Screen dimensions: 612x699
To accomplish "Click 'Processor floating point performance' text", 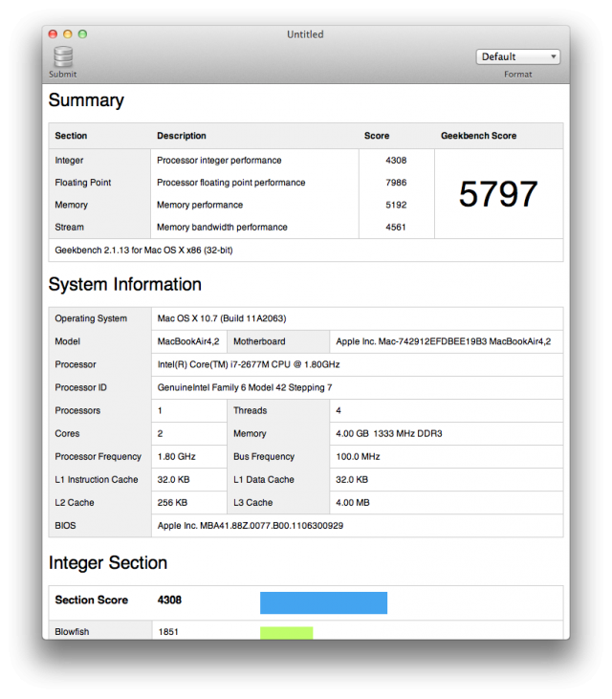I will 230,183.
